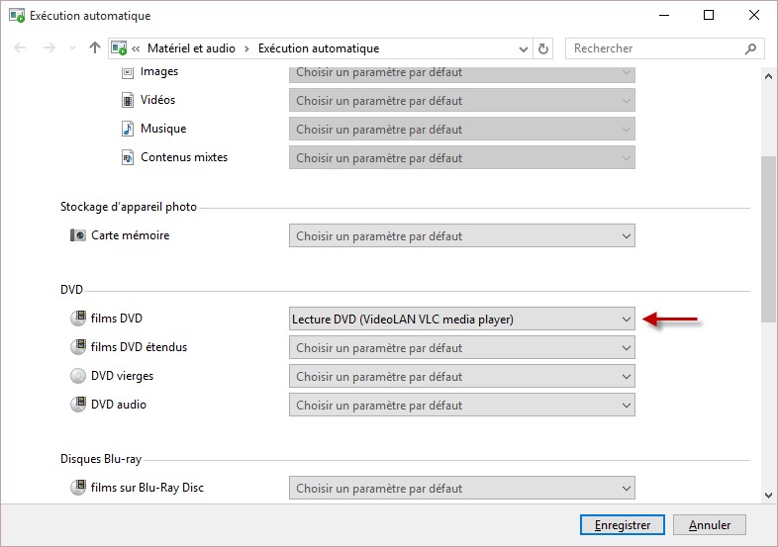Image resolution: width=778 pixels, height=547 pixels.
Task: Click the Contenus mixtes icon
Action: point(128,157)
